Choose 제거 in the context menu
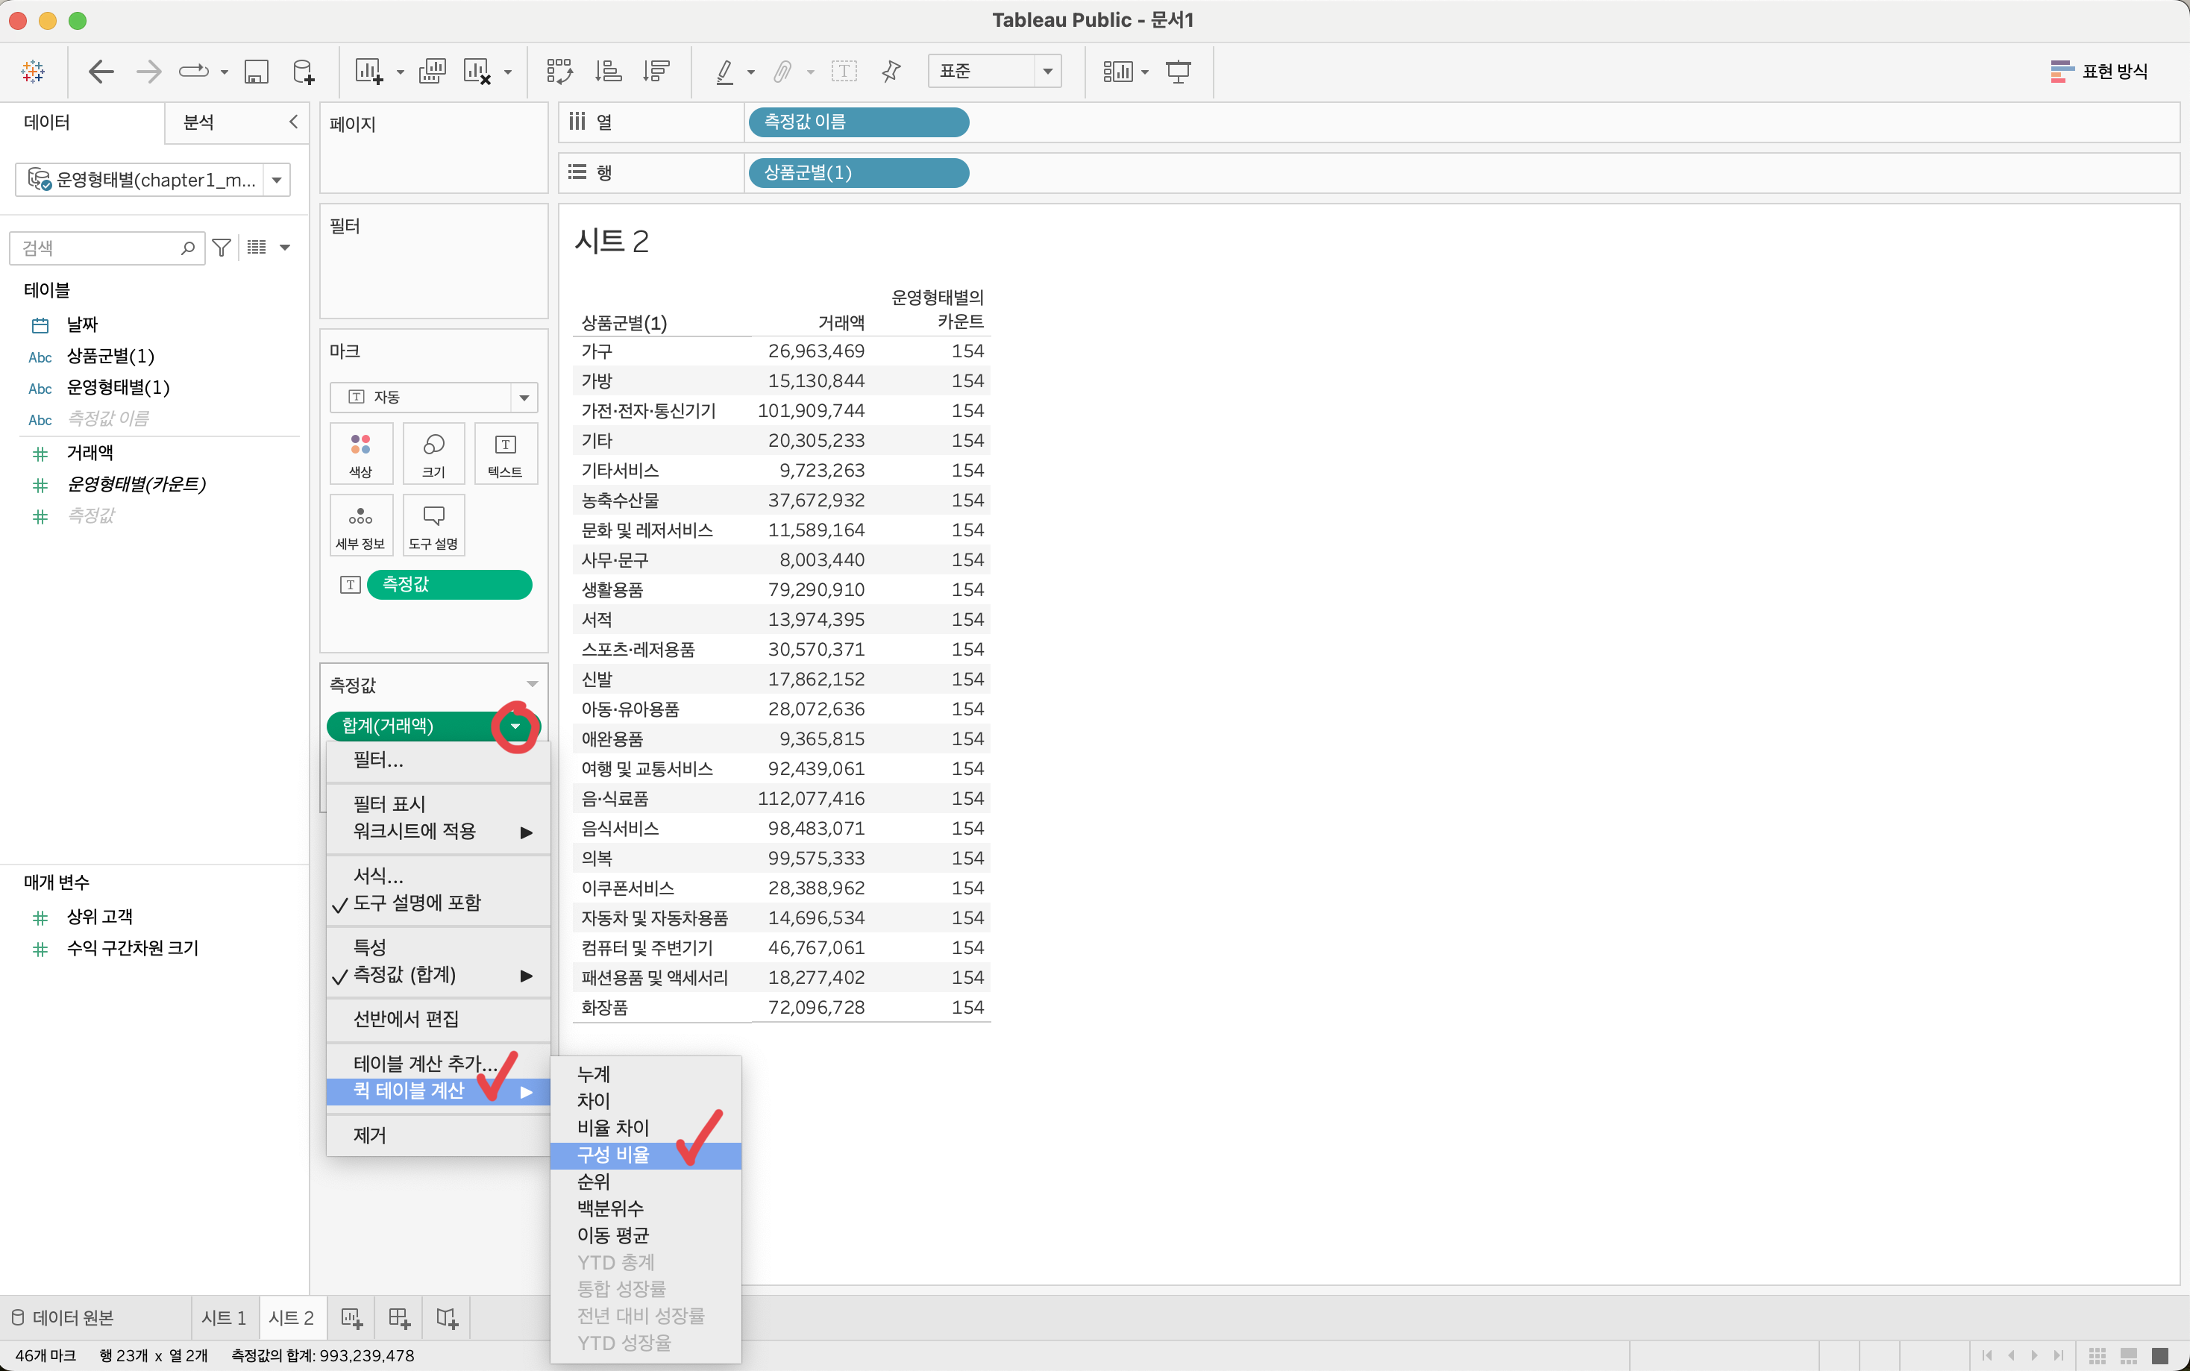 point(370,1135)
